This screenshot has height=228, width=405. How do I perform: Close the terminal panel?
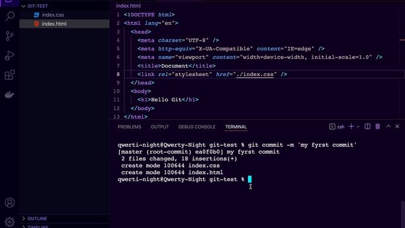point(397,127)
